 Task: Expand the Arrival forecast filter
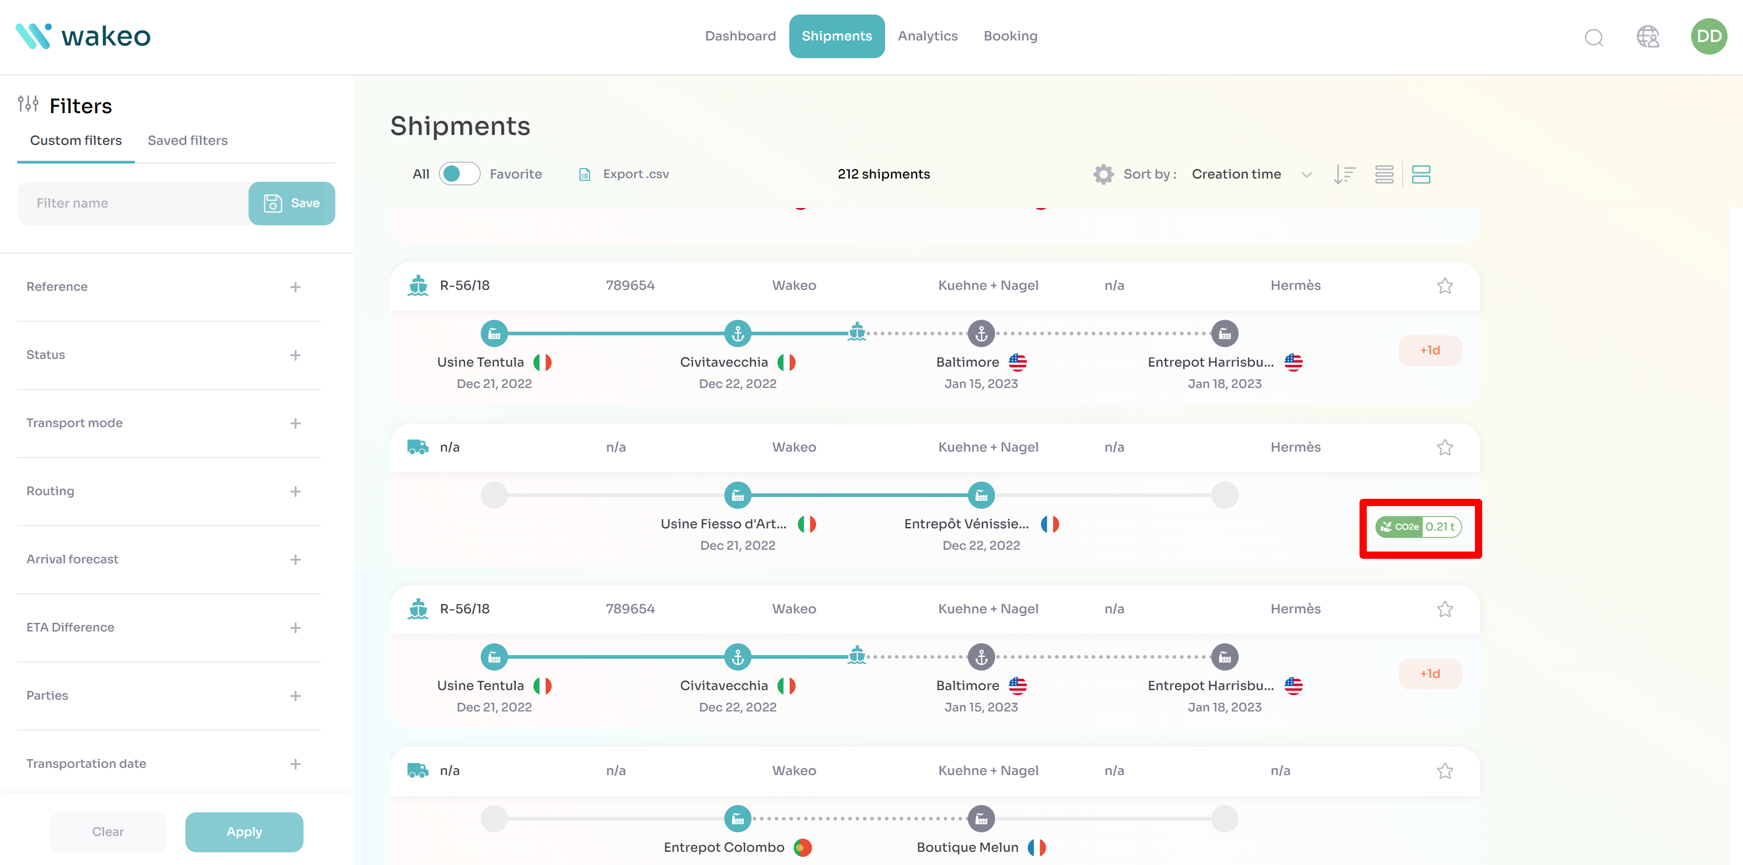[295, 559]
